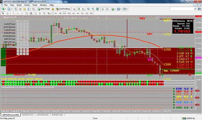Screen dimensions: 202x120
Task: Select the Crosshair tool
Action: [x=8, y=13]
